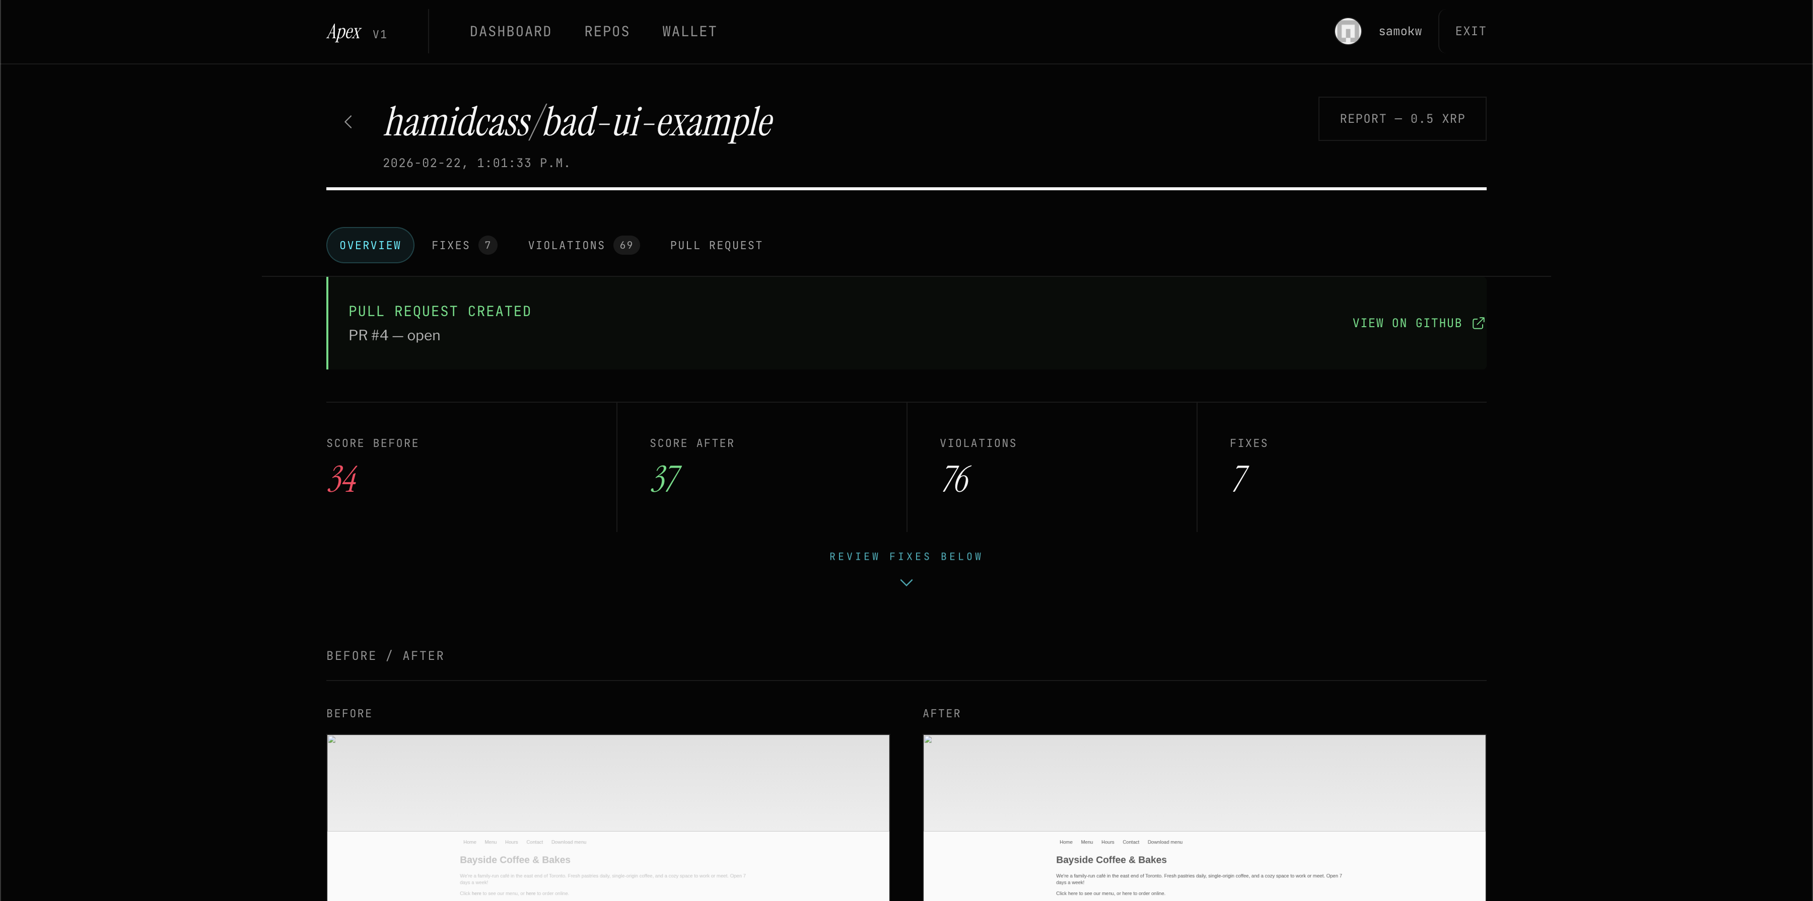Go to the Repos page
1813x901 pixels.
pyautogui.click(x=607, y=32)
